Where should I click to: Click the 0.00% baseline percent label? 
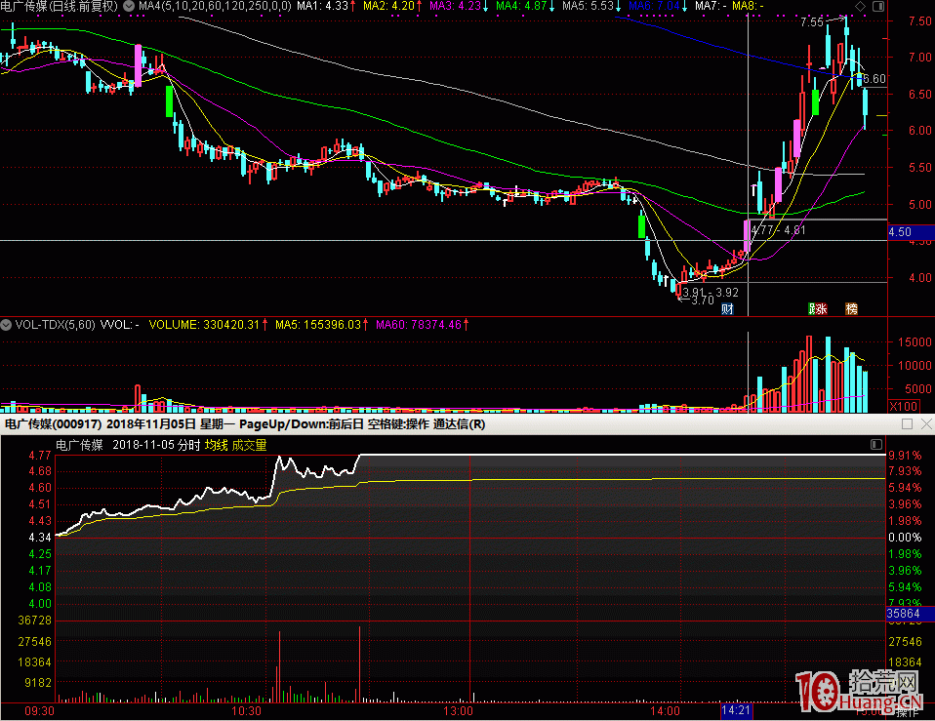pyautogui.click(x=905, y=538)
